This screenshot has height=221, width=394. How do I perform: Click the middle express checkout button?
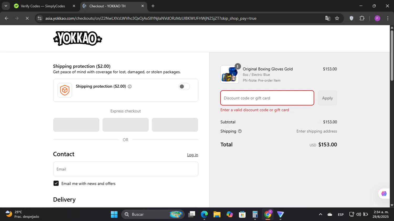(126, 125)
